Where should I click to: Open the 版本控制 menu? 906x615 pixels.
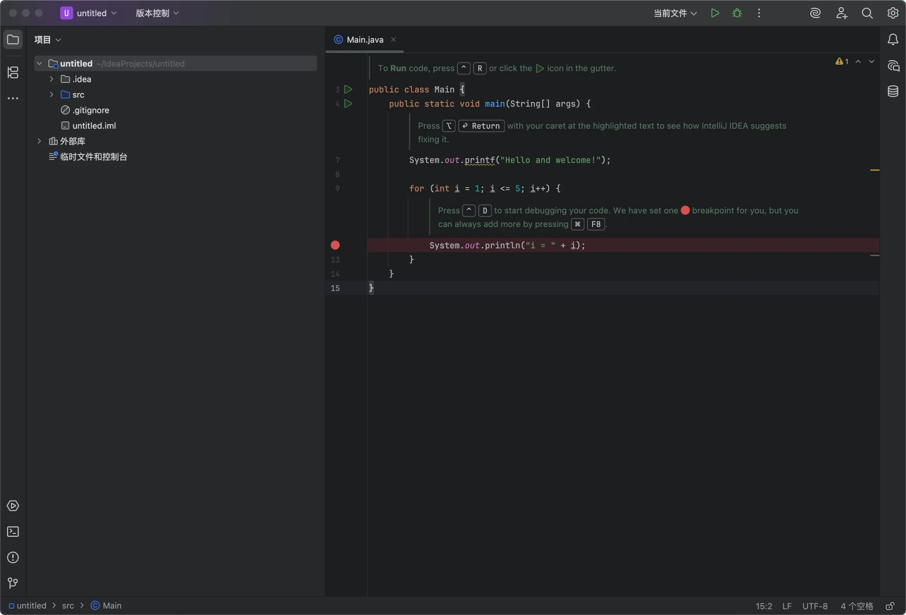pyautogui.click(x=157, y=13)
